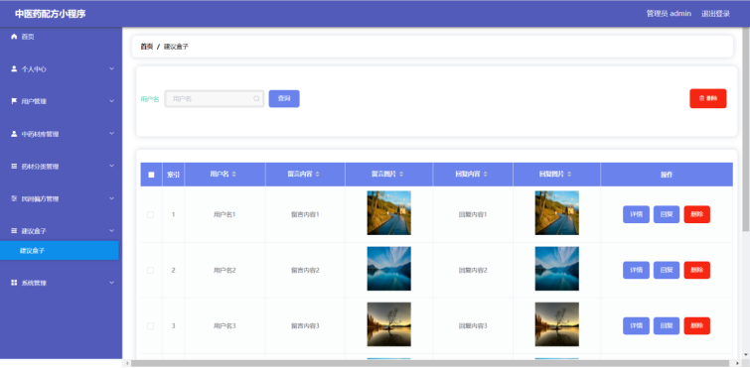Click 回复 for row 用户名2
The image size is (750, 368).
pyautogui.click(x=667, y=270)
